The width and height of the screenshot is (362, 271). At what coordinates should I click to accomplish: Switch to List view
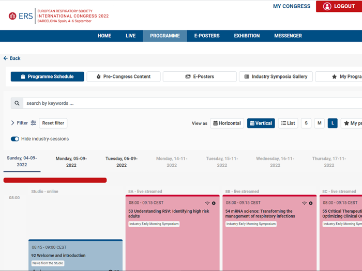click(x=288, y=123)
